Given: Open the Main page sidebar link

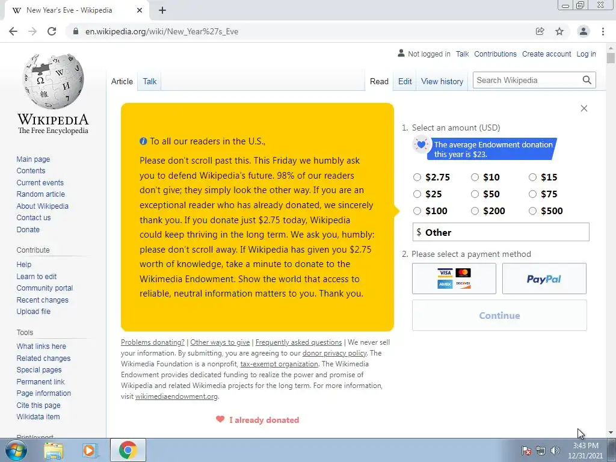Looking at the screenshot, I should point(33,159).
